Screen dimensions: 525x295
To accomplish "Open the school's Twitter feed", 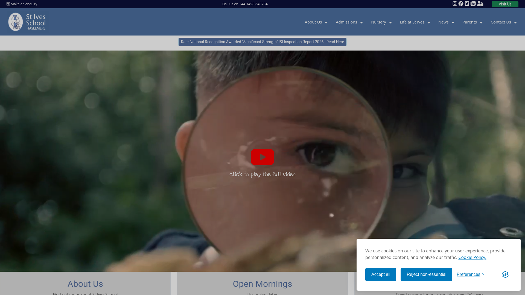I will (467, 4).
